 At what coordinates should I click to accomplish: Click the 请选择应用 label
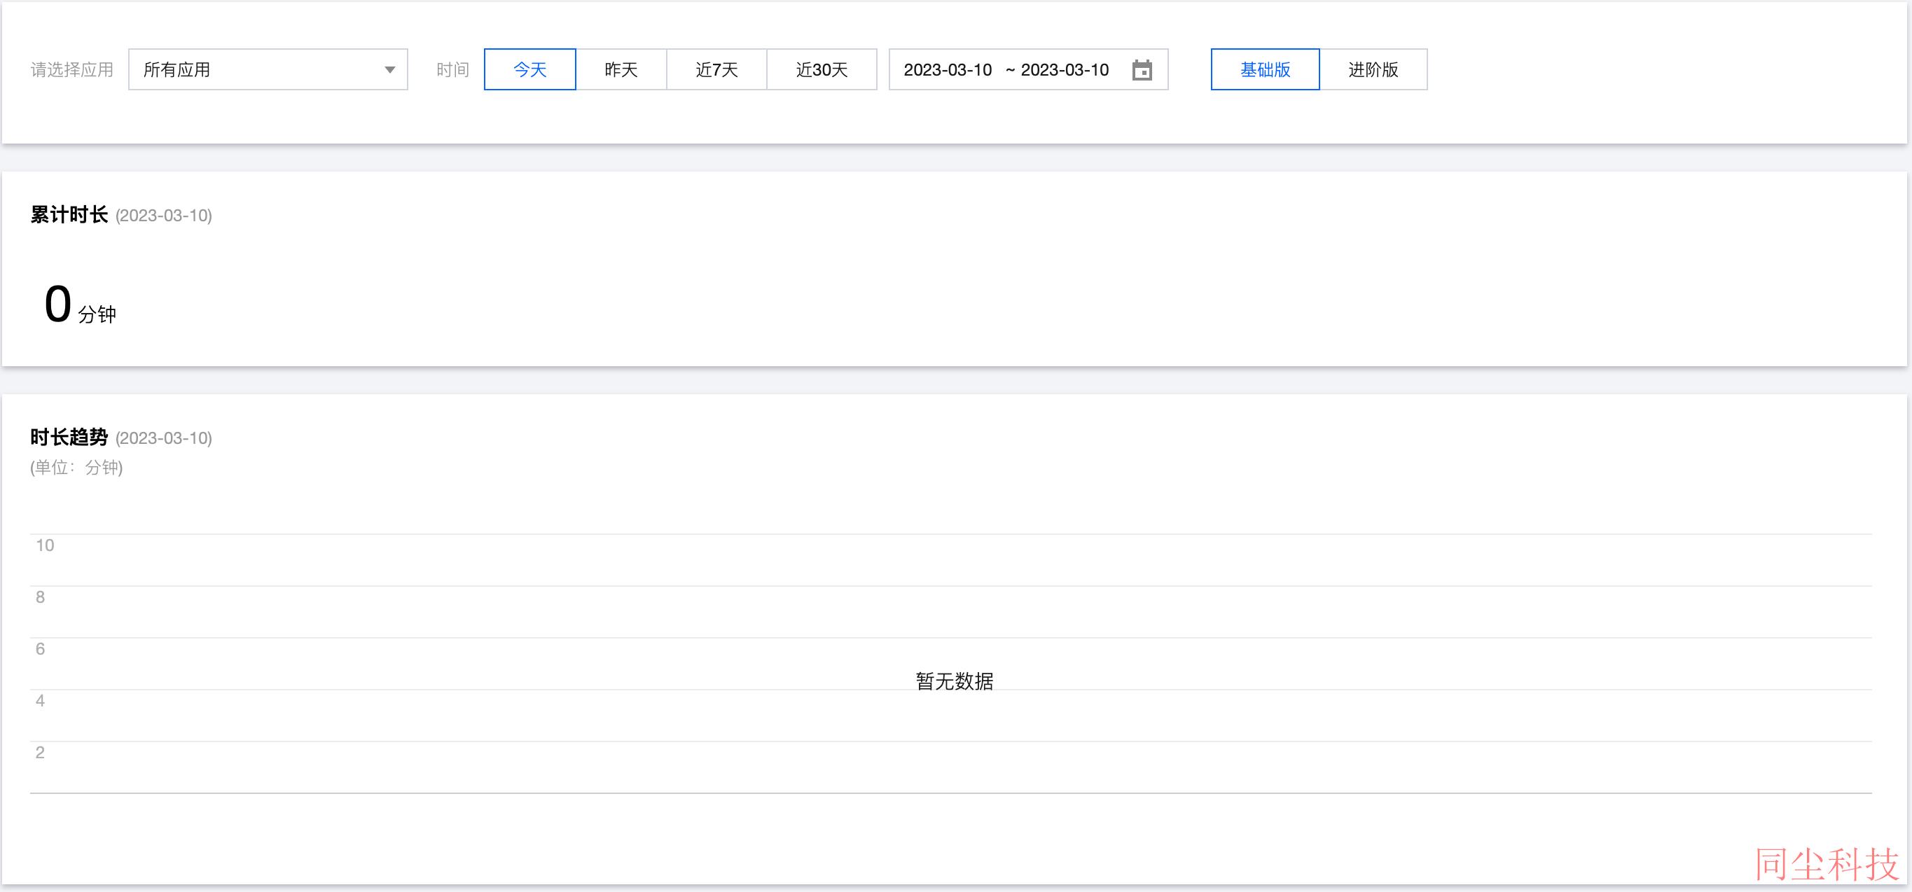[72, 70]
